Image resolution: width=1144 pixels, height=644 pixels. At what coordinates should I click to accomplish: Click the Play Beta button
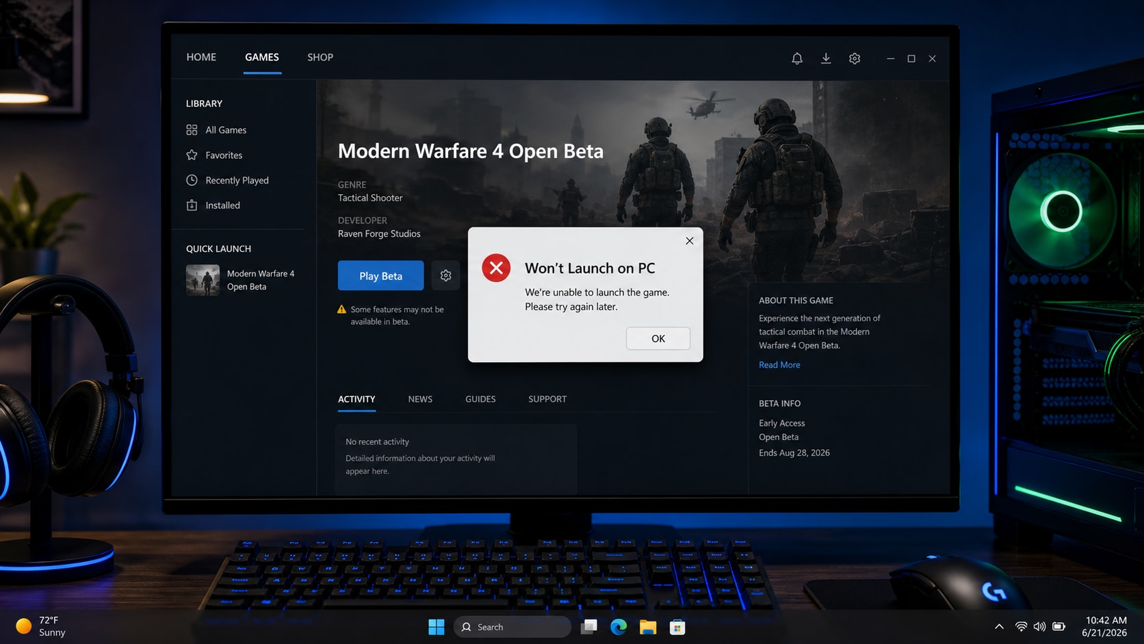coord(380,276)
